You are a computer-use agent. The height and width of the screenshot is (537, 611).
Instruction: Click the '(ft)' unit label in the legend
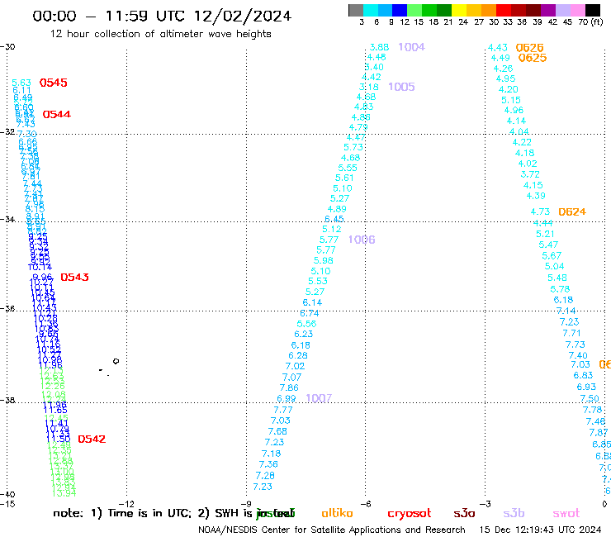click(597, 22)
